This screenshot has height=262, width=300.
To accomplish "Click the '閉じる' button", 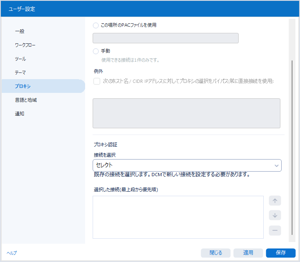I will point(216,253).
